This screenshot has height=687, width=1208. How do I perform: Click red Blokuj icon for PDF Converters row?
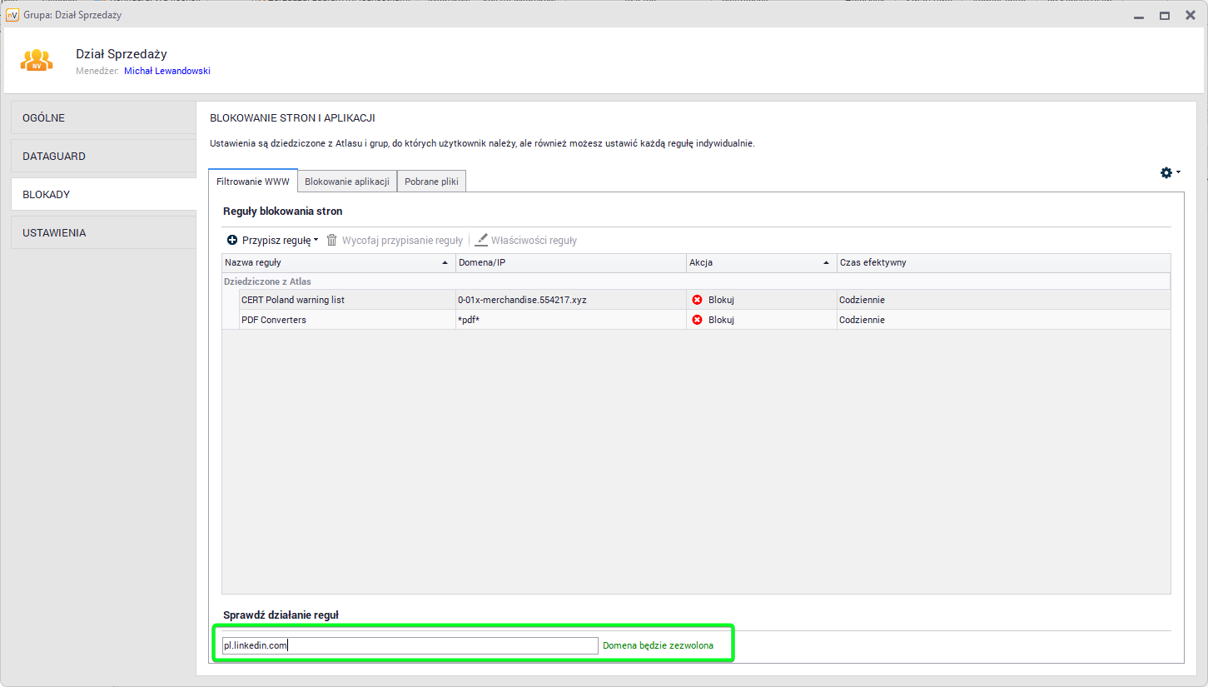[x=698, y=320]
